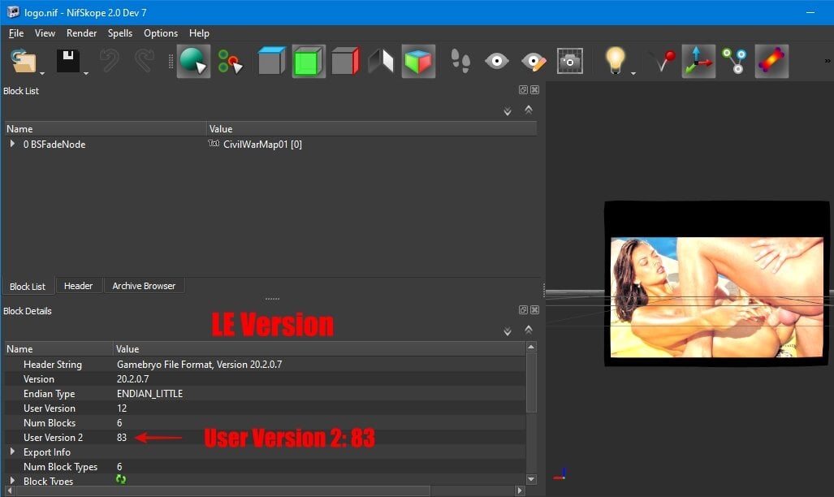The width and height of the screenshot is (834, 497).
Task: Expand all rows in Block List panel
Action: (x=508, y=110)
